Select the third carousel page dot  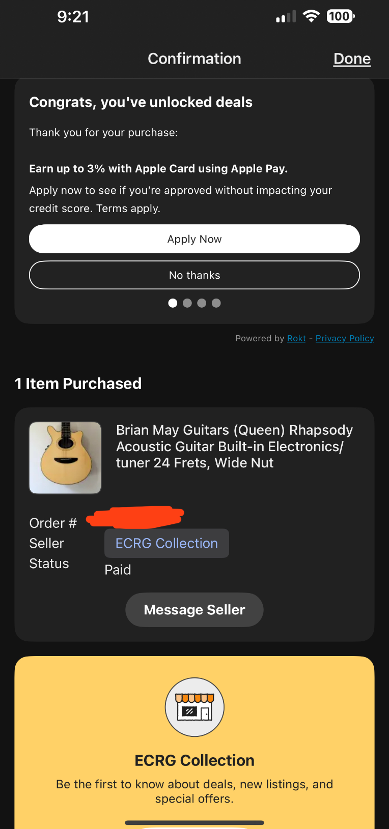(x=202, y=303)
